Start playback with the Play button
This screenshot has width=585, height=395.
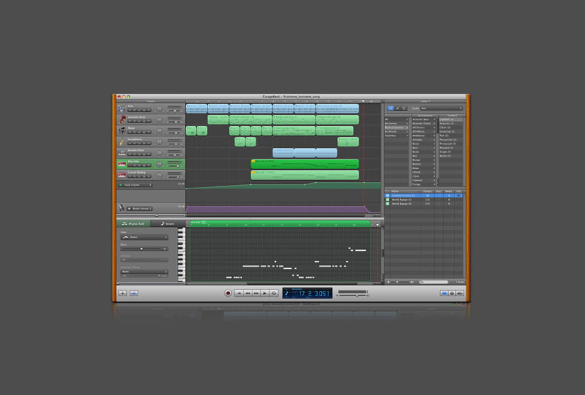(264, 293)
